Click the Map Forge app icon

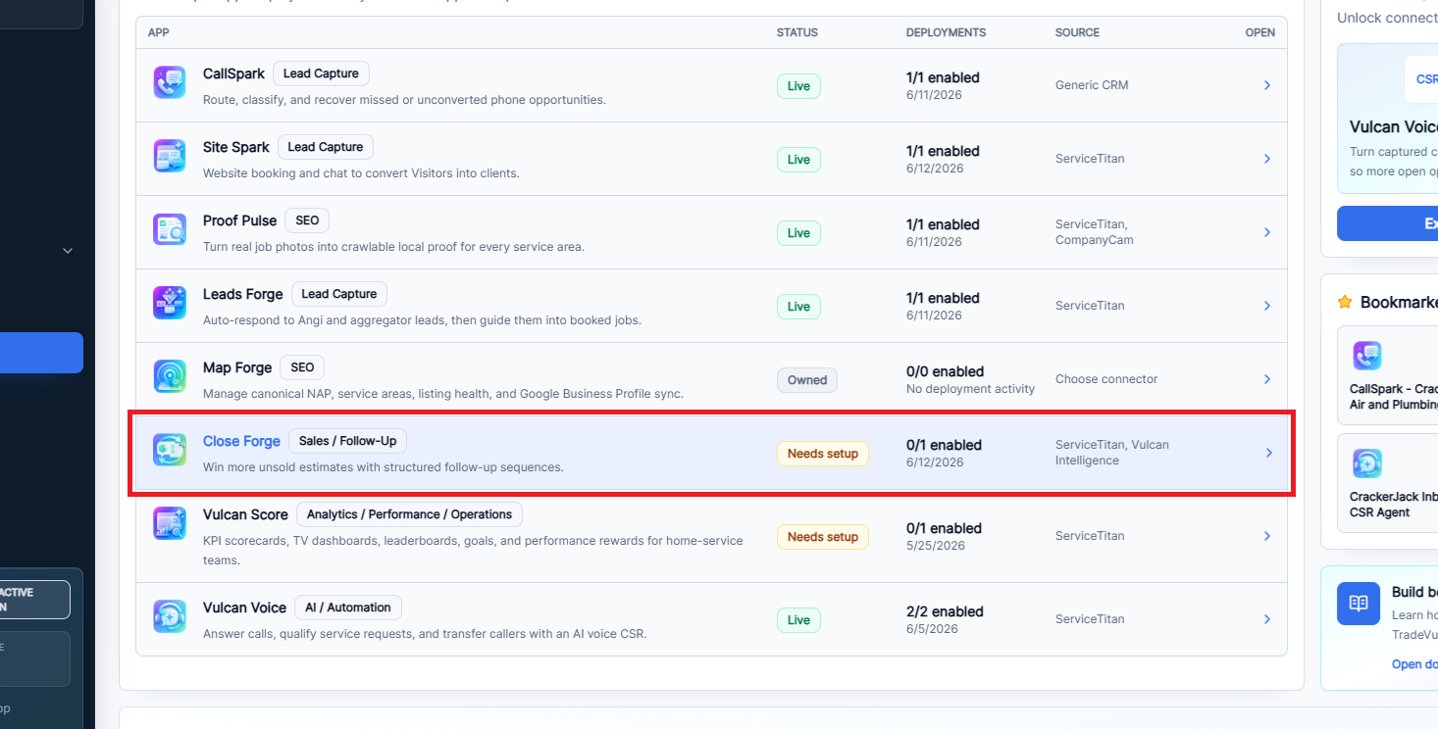tap(170, 376)
